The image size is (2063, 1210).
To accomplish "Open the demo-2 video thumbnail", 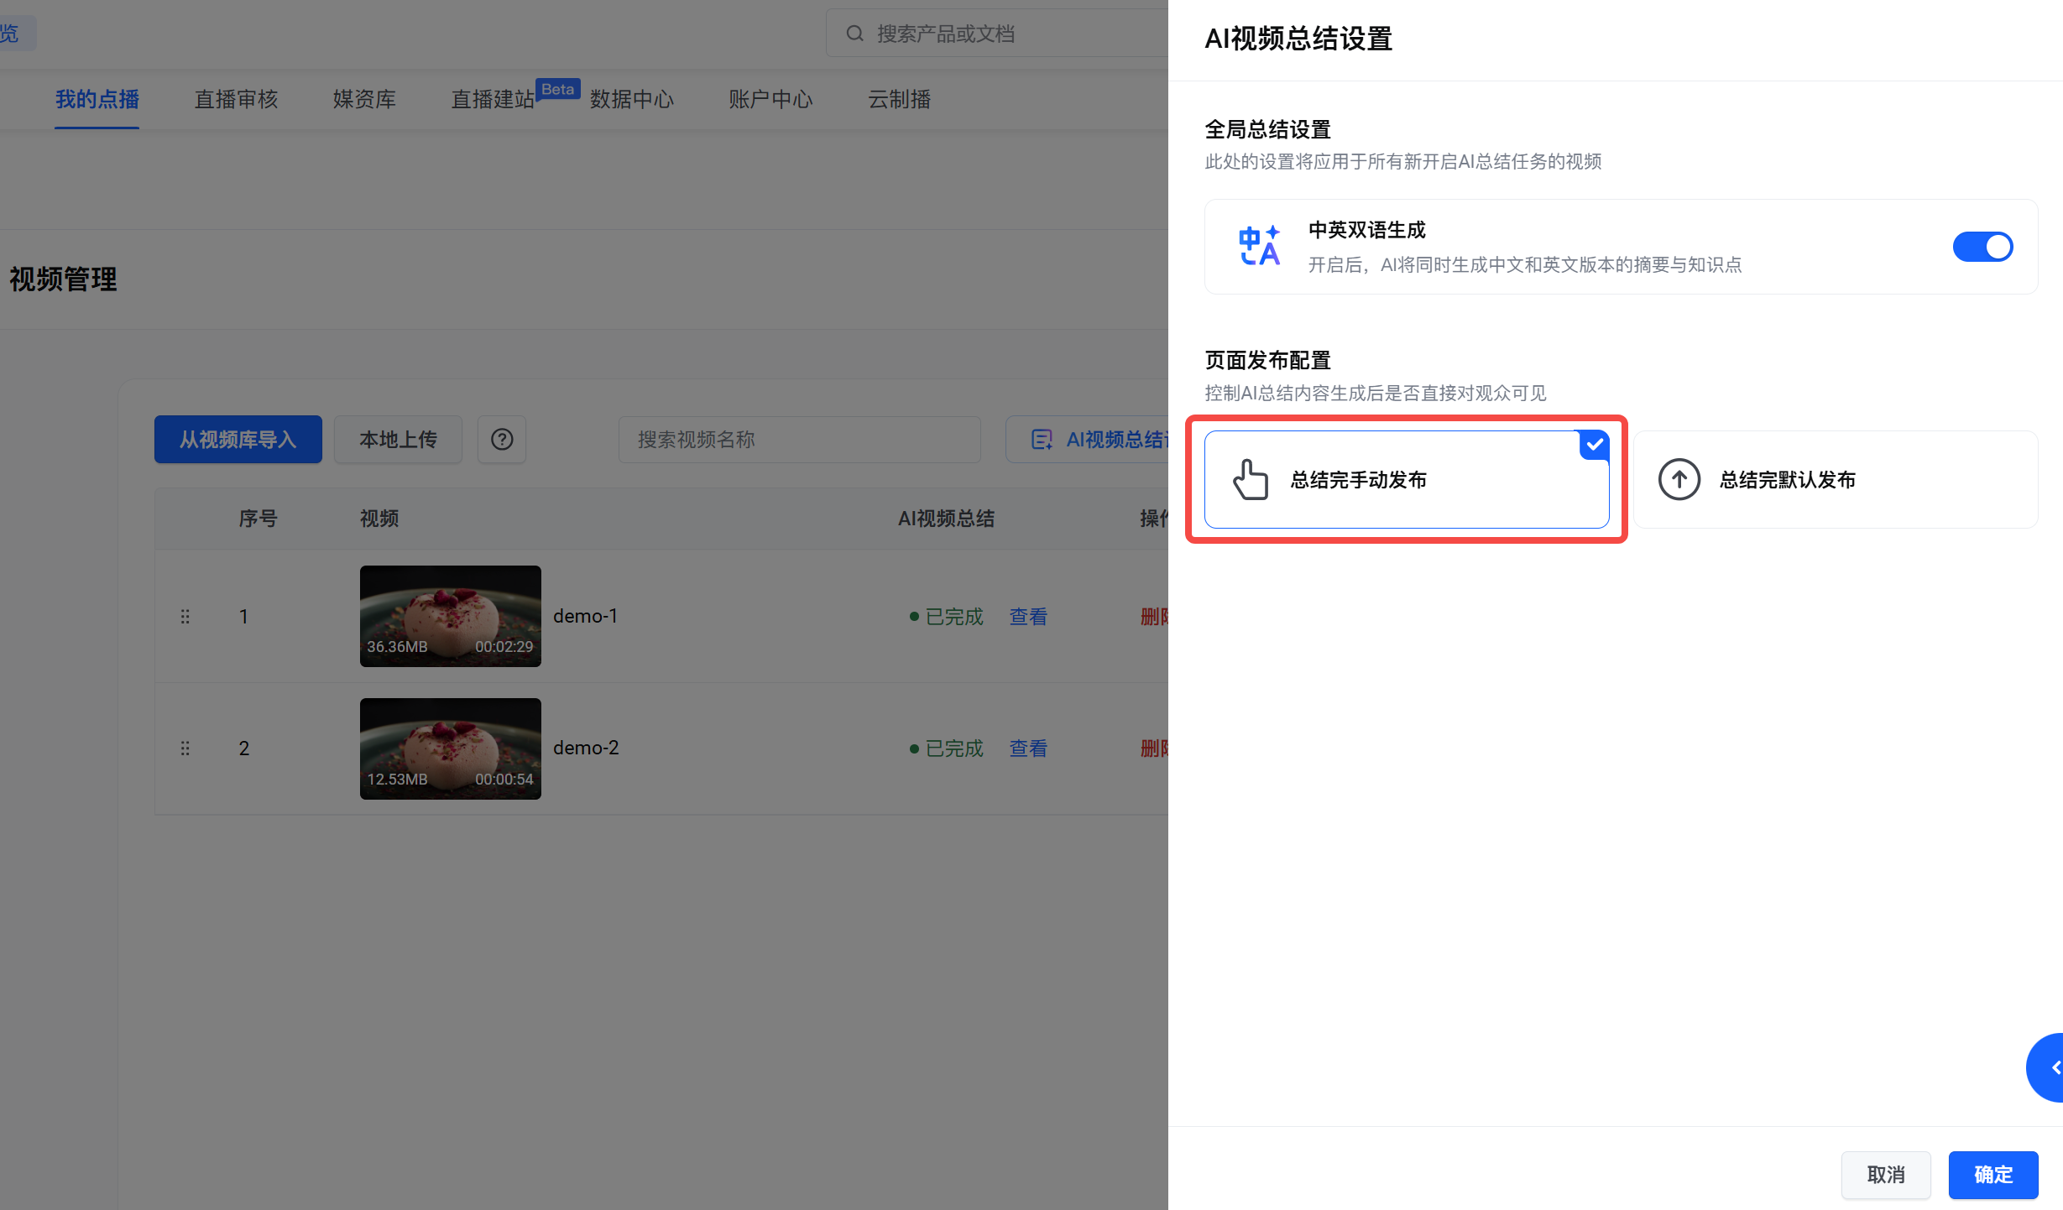I will point(451,748).
